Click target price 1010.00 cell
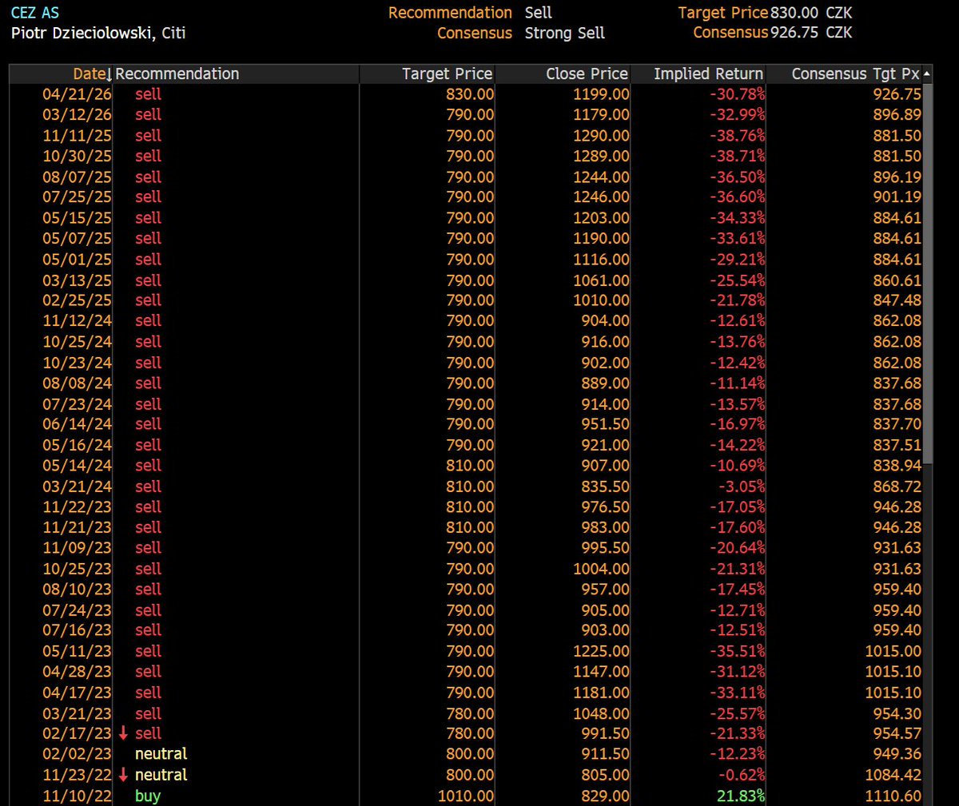This screenshot has height=806, width=959. (x=466, y=796)
